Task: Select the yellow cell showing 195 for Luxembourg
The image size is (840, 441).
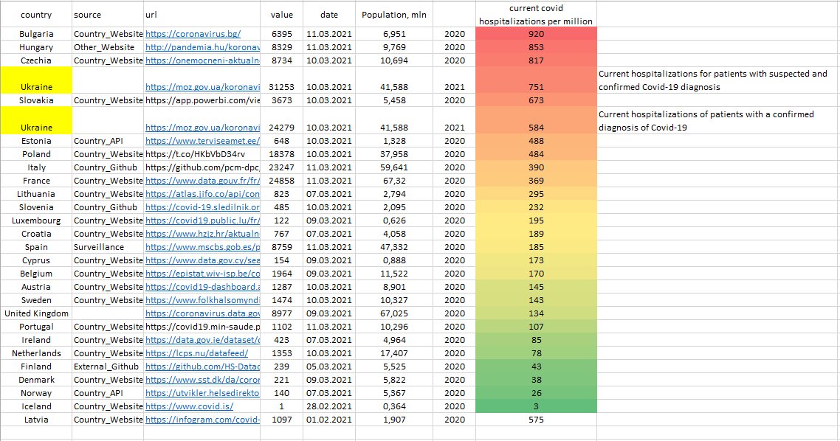Action: click(x=537, y=220)
